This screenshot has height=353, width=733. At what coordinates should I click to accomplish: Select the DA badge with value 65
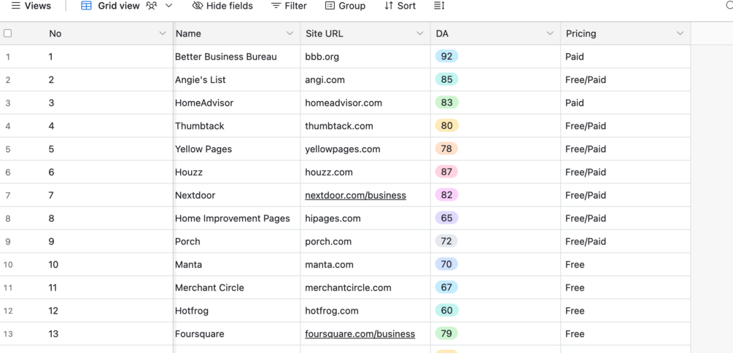446,218
